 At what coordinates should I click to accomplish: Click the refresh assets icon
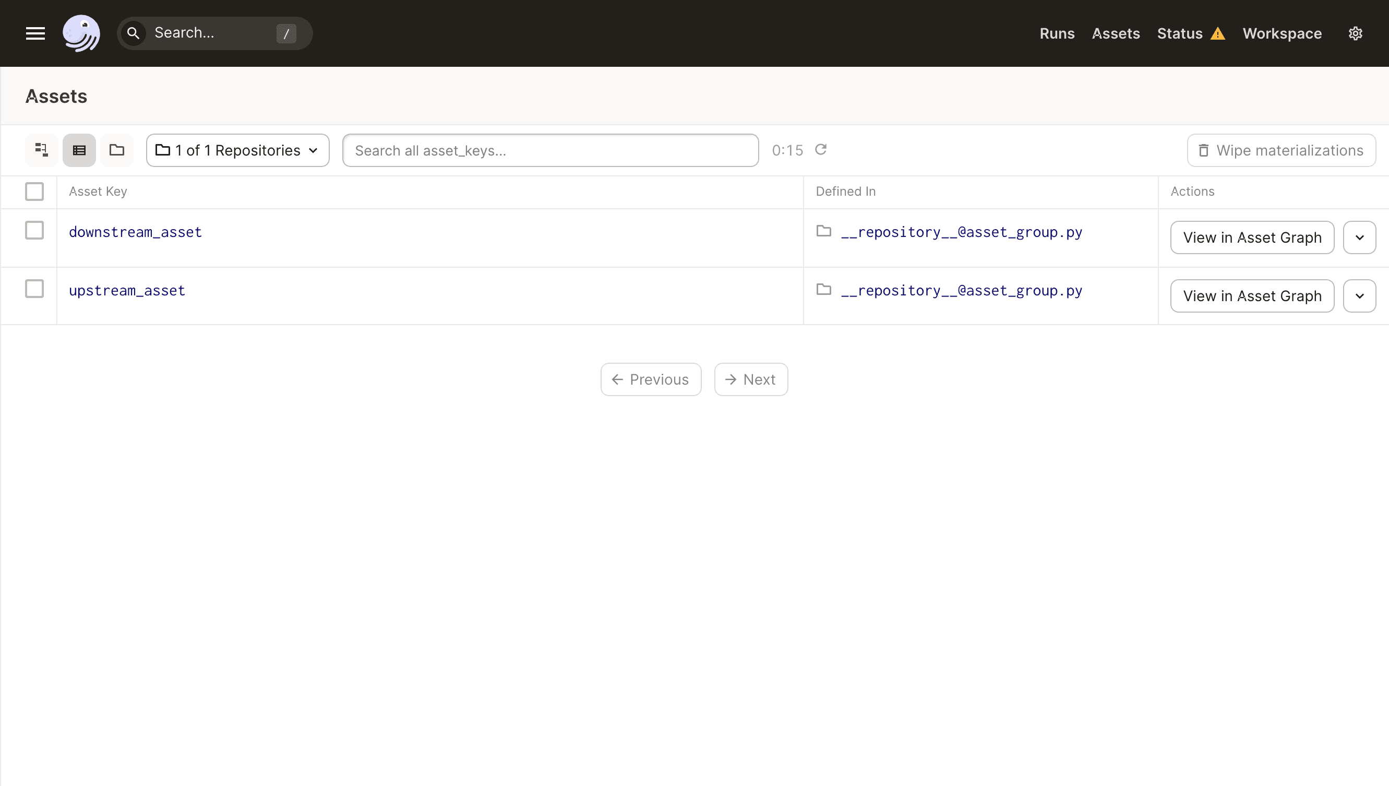[x=821, y=150]
